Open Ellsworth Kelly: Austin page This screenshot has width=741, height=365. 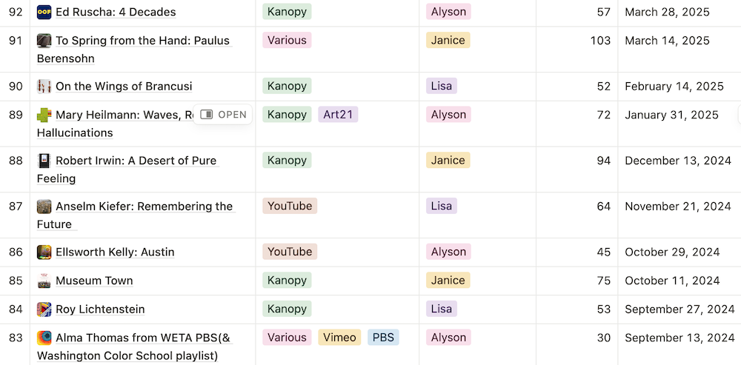point(115,252)
